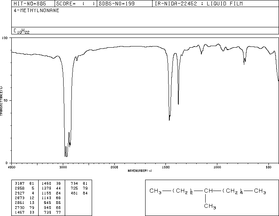Click the WAVENUMBER axis title
Screen dimensions: 279x216
(140, 171)
